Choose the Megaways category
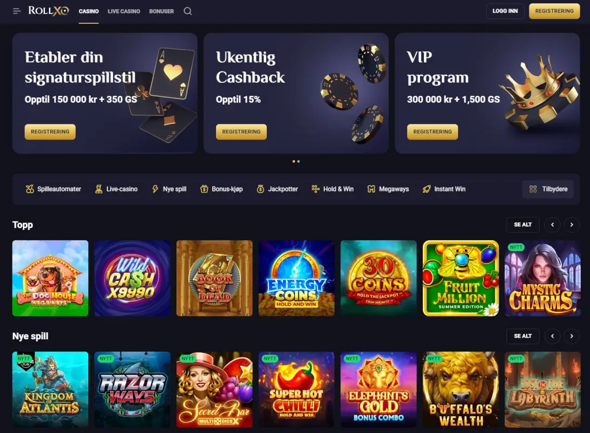 [388, 189]
